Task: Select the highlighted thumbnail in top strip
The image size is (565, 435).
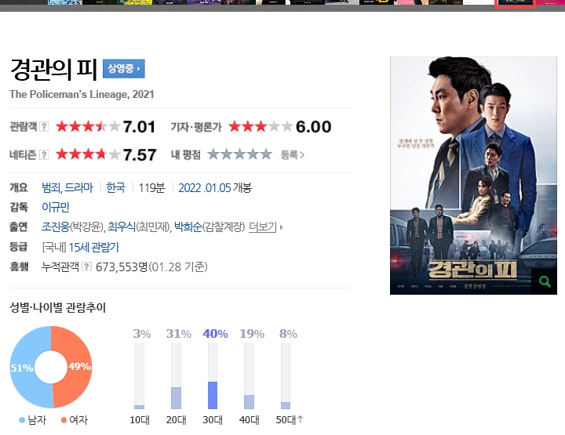Action: click(x=515, y=3)
